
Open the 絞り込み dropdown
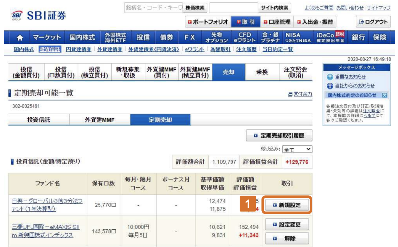297,150
